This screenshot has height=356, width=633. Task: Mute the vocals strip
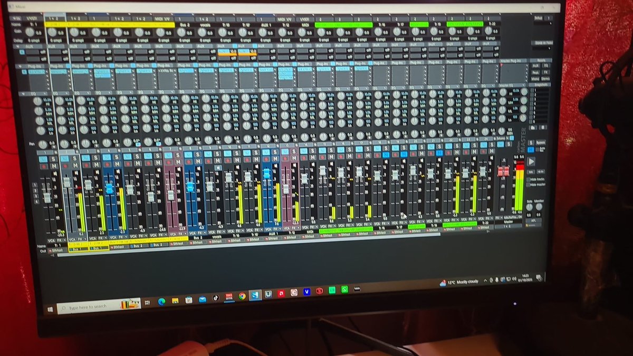[217, 160]
